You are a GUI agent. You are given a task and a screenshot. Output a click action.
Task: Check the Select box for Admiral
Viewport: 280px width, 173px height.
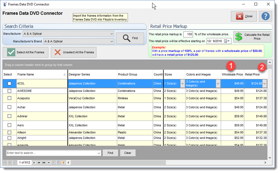tap(10, 116)
